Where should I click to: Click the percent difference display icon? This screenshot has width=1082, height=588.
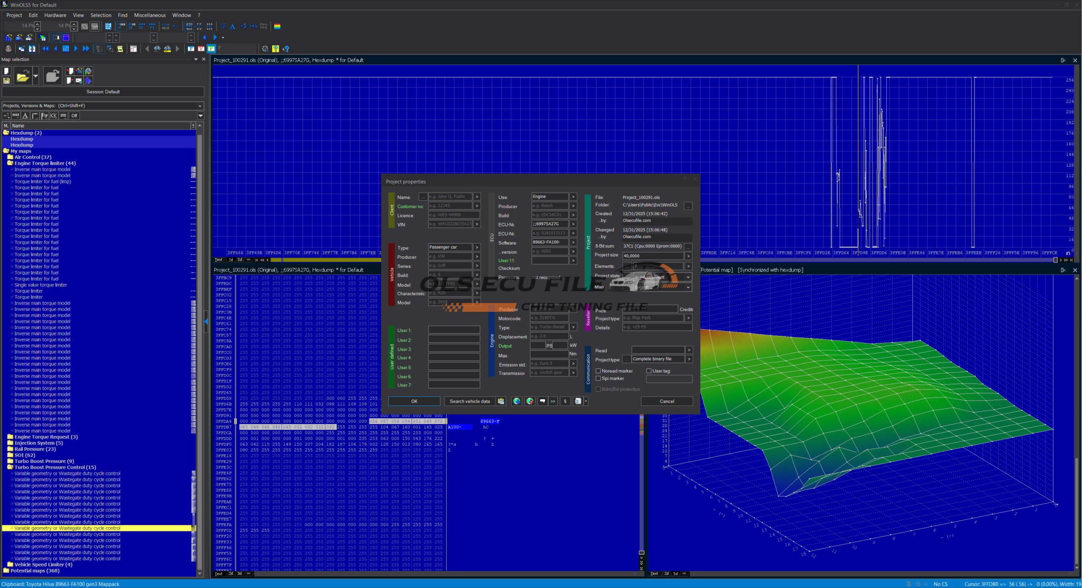(223, 26)
